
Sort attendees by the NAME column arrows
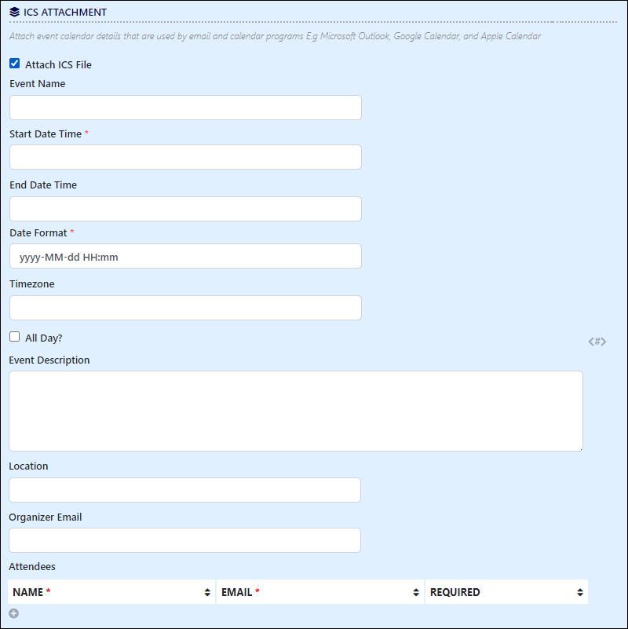click(207, 592)
